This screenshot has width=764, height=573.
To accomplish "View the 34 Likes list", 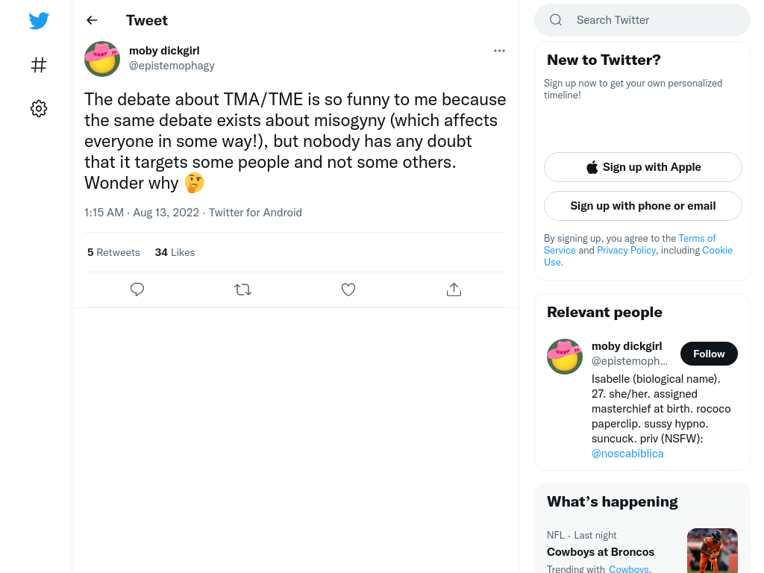I will click(175, 252).
